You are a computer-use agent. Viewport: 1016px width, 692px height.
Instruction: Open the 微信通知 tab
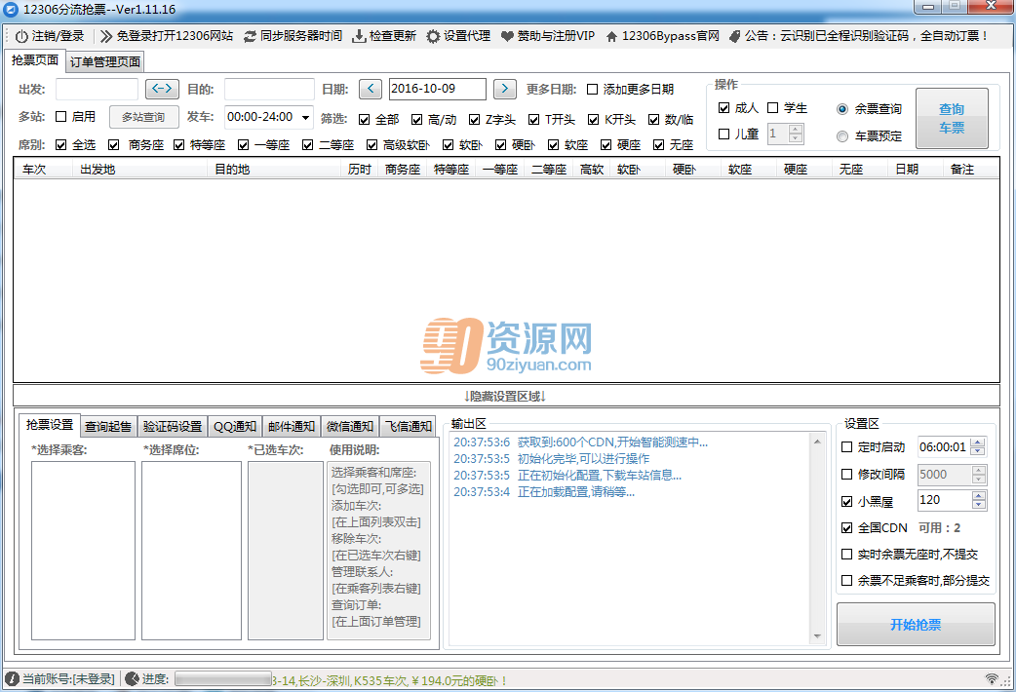tap(350, 426)
